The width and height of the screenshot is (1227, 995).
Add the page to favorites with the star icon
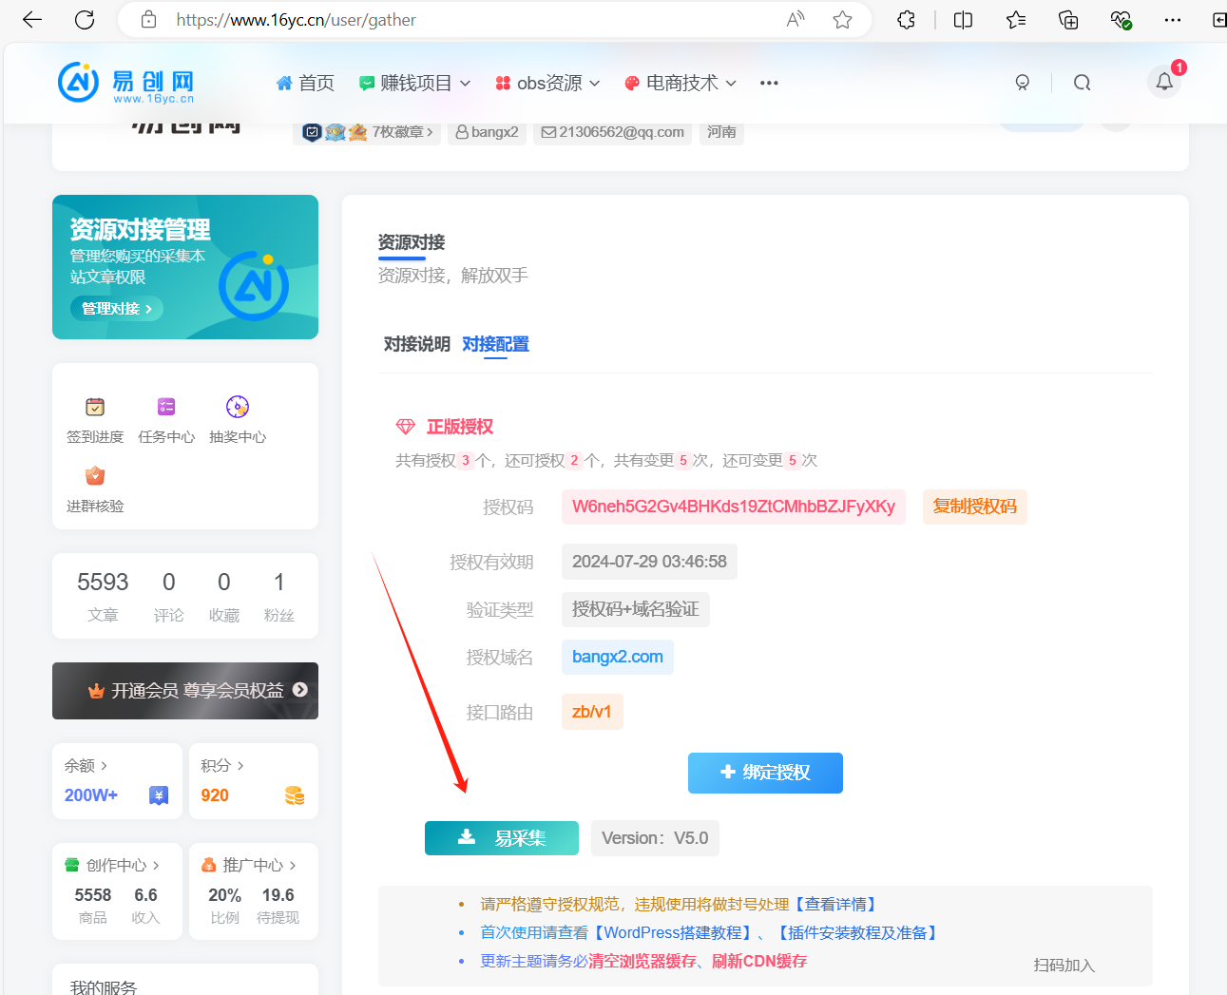pos(842,20)
